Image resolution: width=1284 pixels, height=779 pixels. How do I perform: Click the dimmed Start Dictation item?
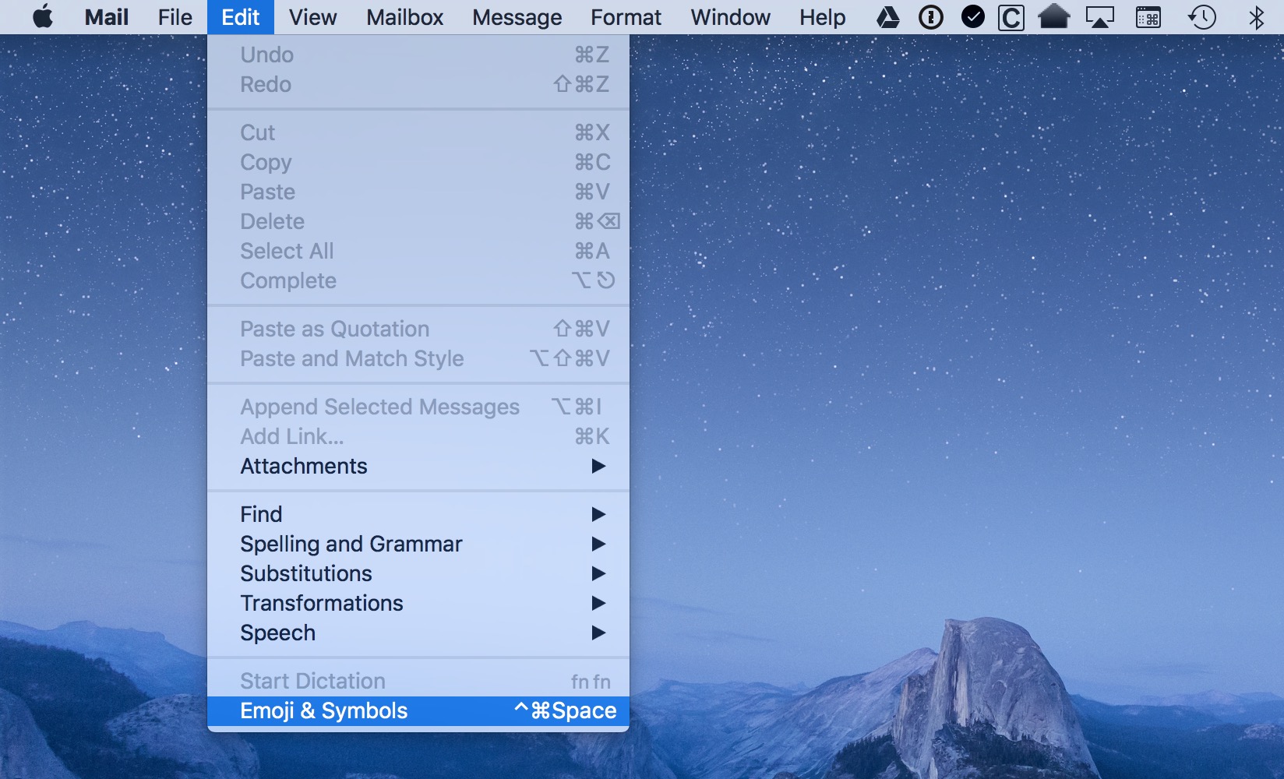(x=418, y=681)
